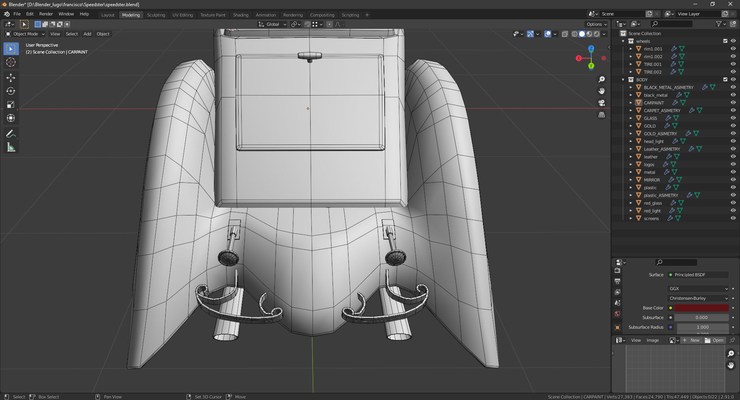
Task: Select the Scale tool
Action: [x=11, y=104]
